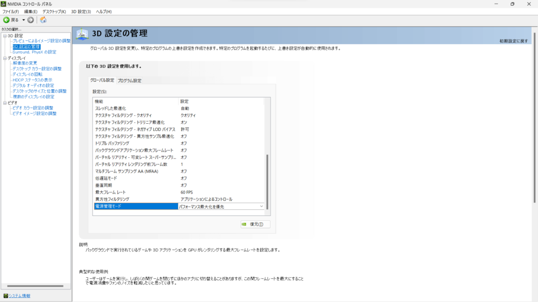Open ビデオ カラー設定の調整 in the task tree
538x302 pixels.
point(33,108)
